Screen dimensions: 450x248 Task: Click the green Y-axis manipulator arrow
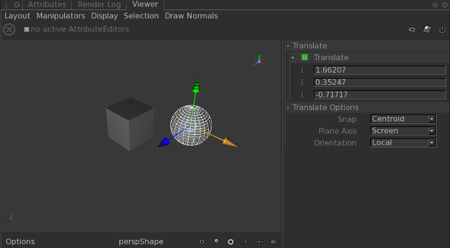[196, 85]
